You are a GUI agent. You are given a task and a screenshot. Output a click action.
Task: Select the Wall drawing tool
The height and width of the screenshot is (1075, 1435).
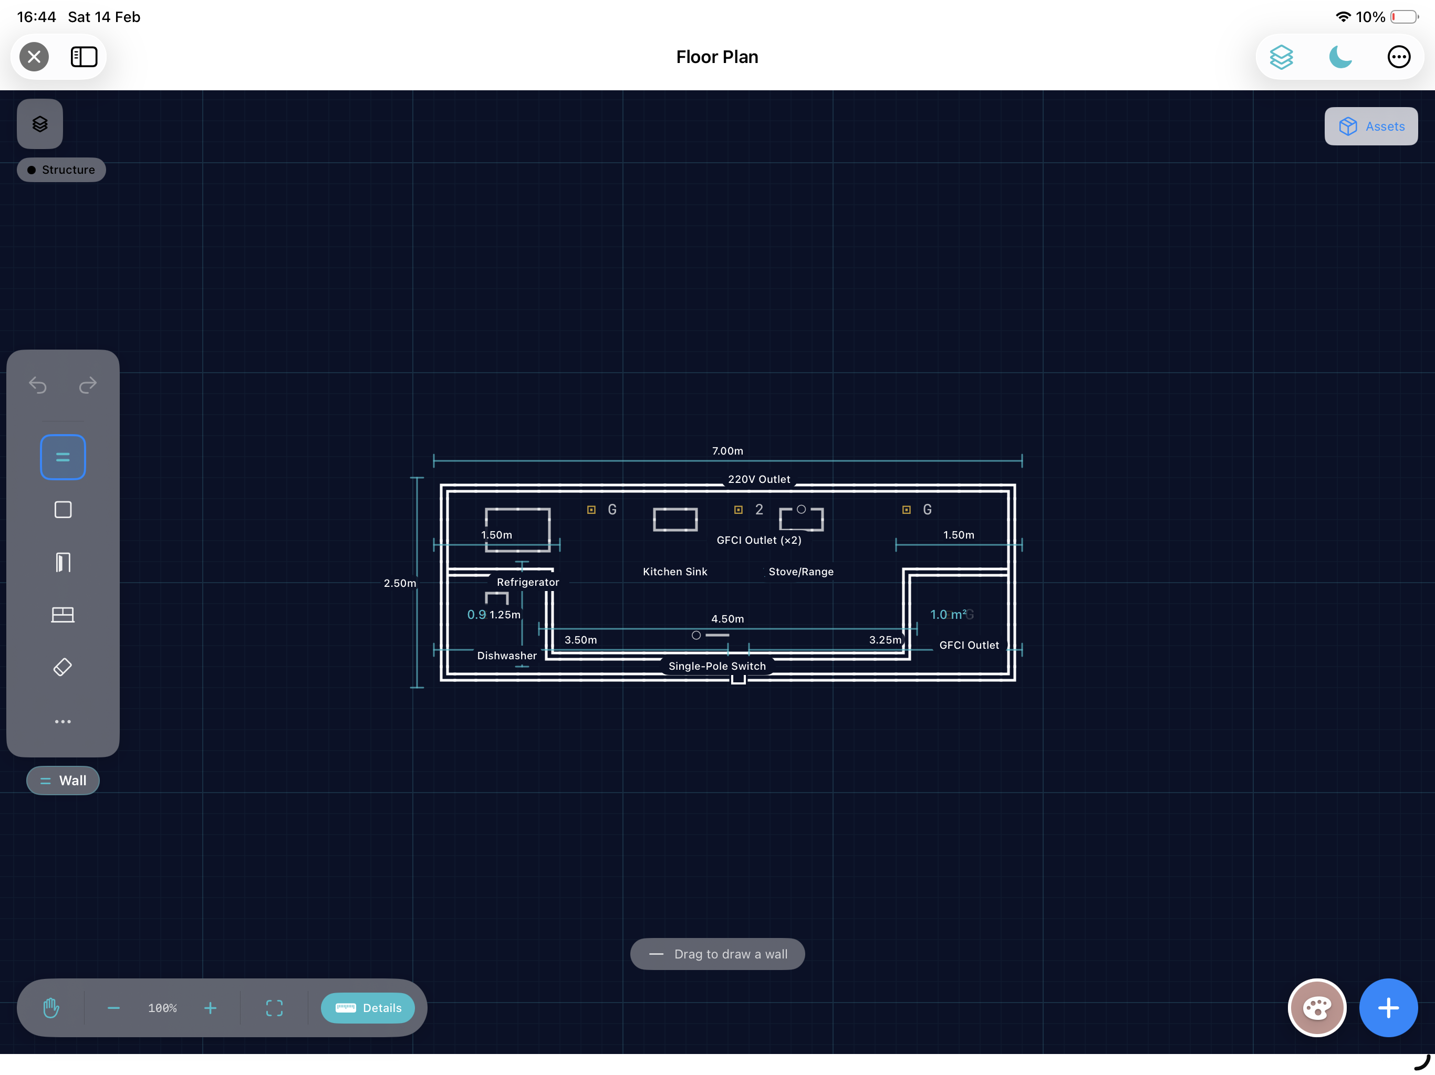pos(63,457)
